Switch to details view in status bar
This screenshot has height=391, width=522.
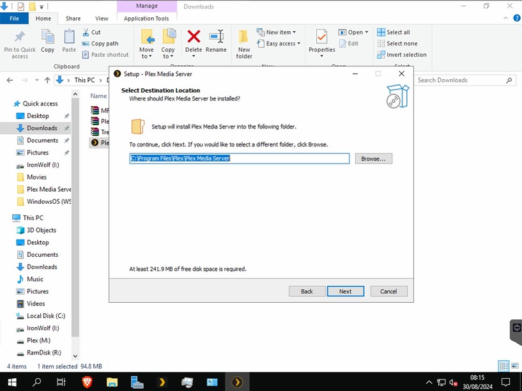(503, 366)
